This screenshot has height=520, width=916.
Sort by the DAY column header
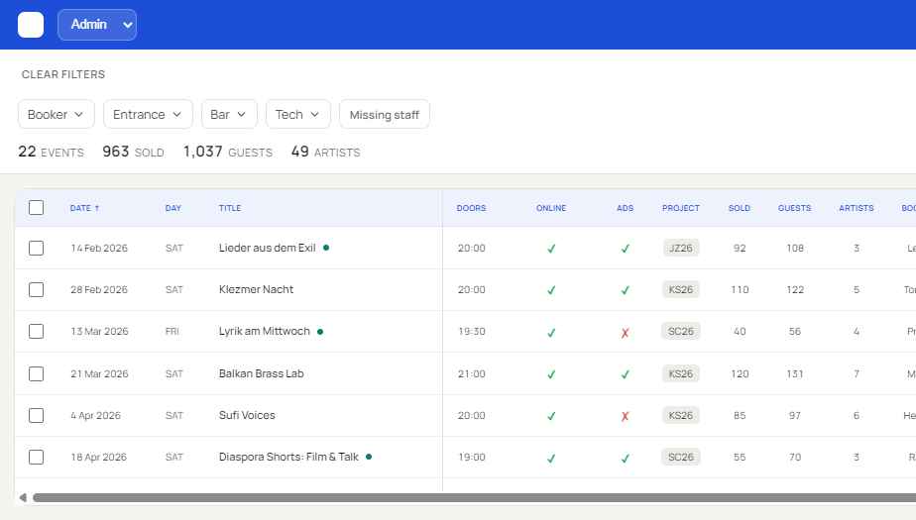click(x=172, y=208)
